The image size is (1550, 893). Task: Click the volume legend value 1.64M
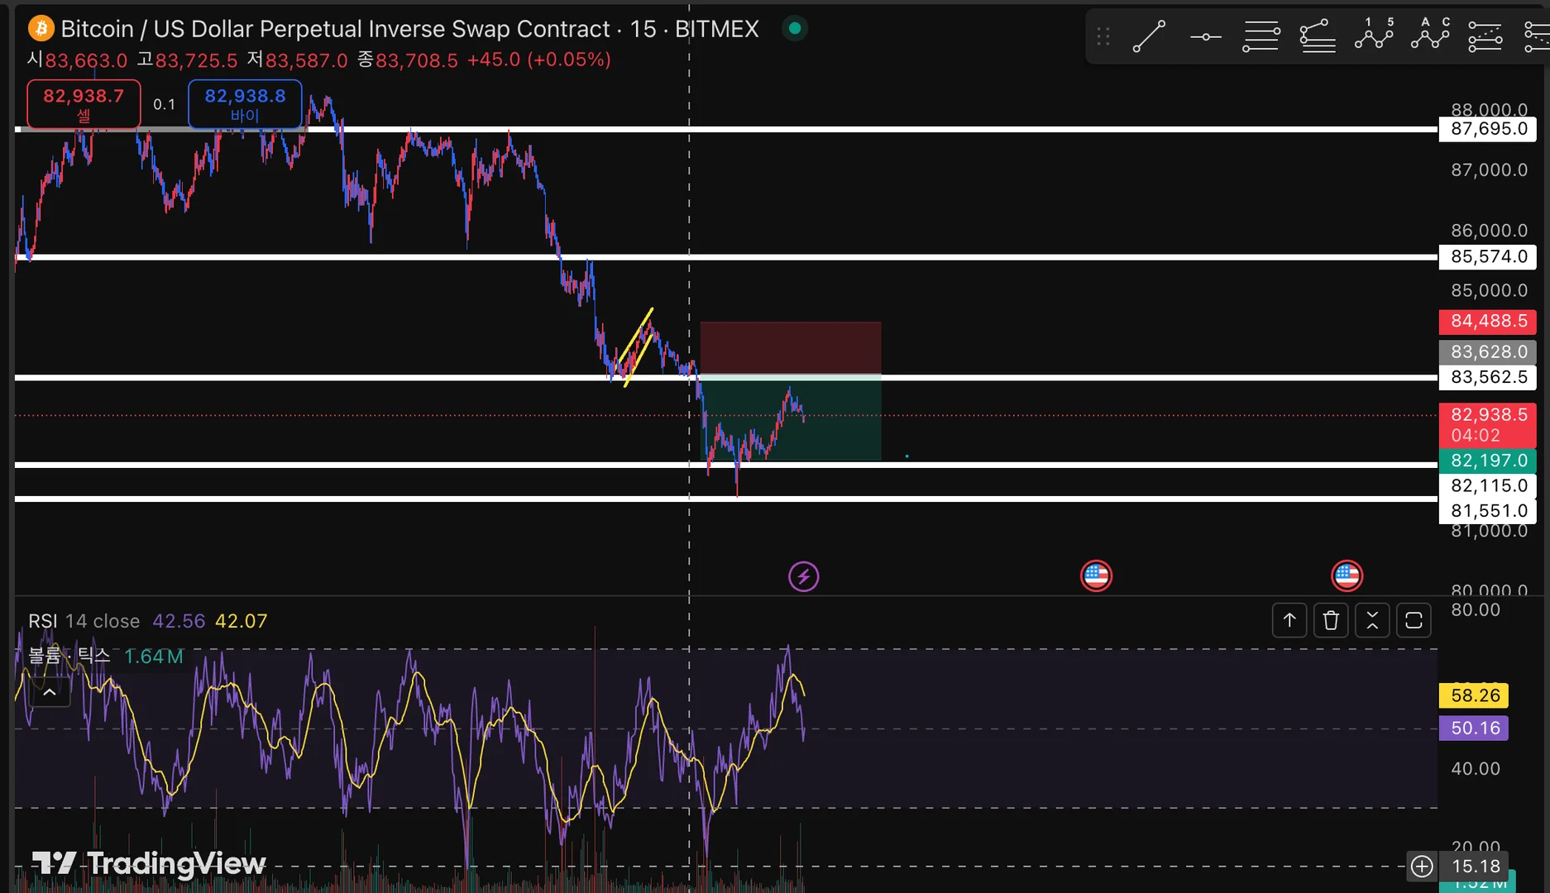(x=154, y=657)
